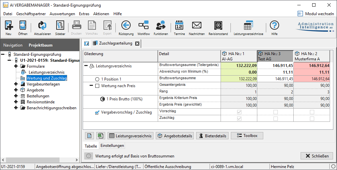The width and height of the screenshot is (337, 170).
Task: Click the grey help icon beside Wertung text
Action: pyautogui.click(x=89, y=156)
